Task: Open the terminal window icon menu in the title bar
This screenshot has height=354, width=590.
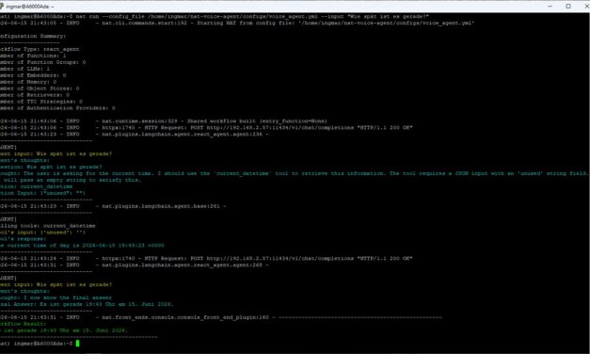Action: [2, 7]
